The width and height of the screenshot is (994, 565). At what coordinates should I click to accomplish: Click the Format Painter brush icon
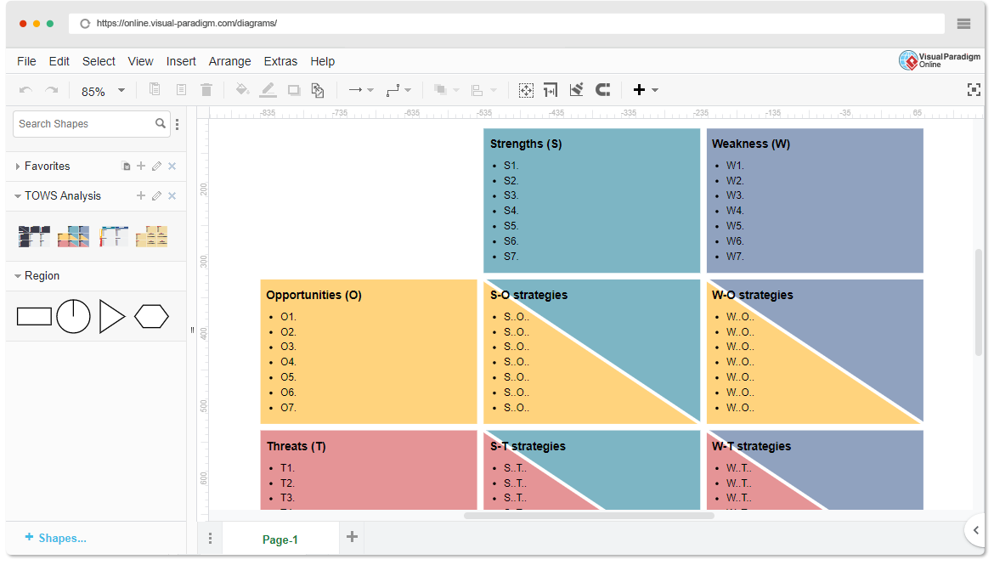[576, 90]
